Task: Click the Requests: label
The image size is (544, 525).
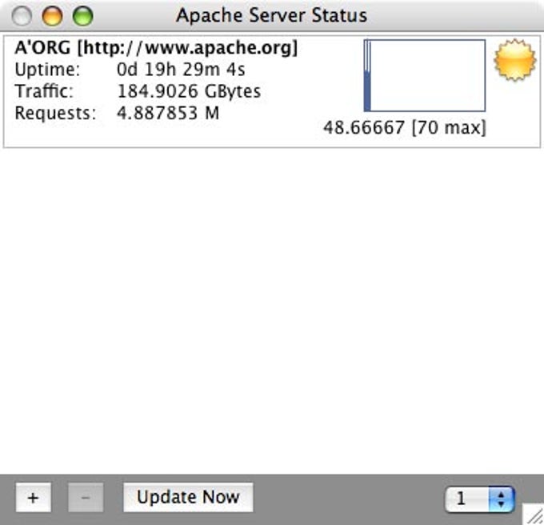Action: click(x=55, y=114)
